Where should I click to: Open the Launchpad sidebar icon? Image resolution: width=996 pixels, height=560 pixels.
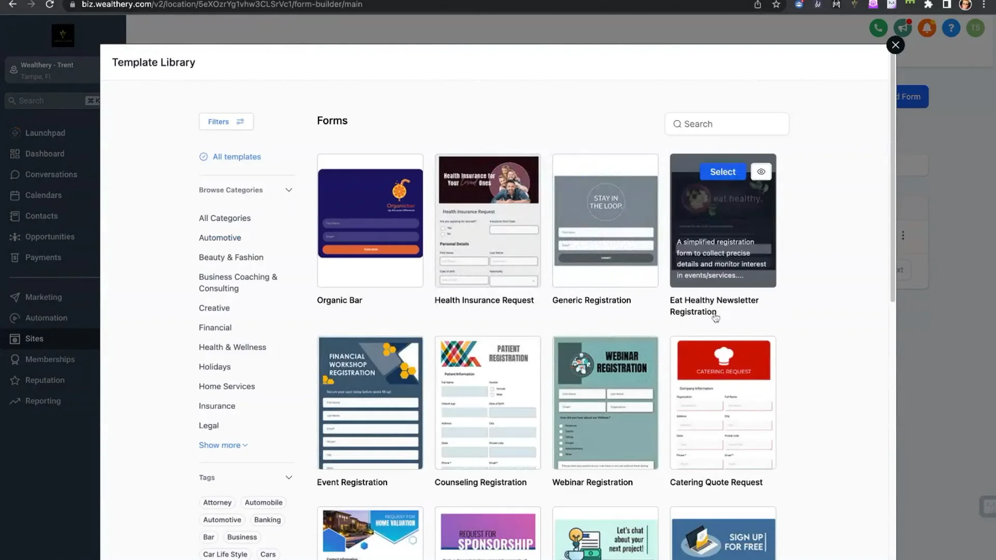coord(15,133)
